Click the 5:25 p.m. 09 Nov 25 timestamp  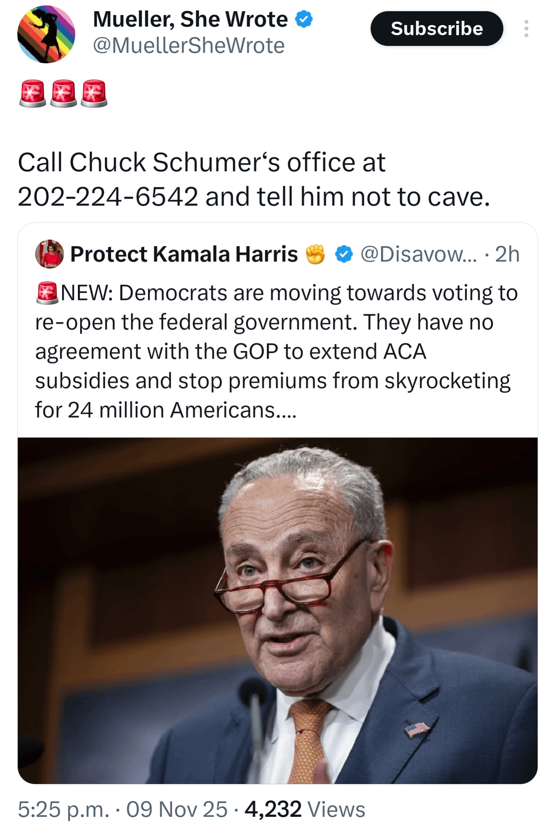coord(123,809)
